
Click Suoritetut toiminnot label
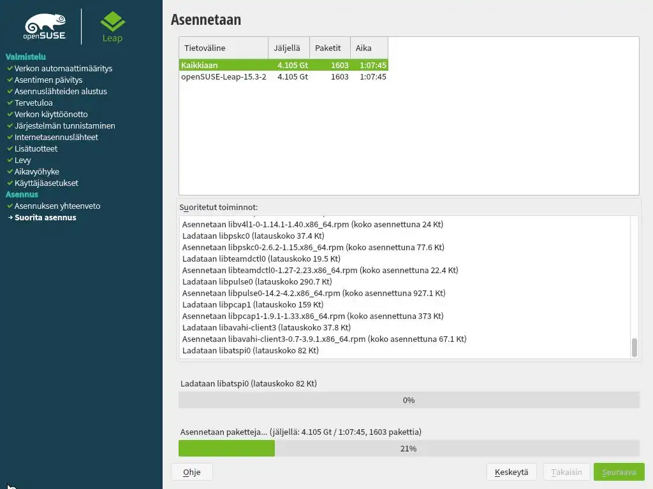(x=219, y=207)
